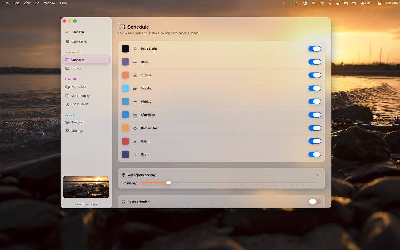Click the Midday blue color swatch

coord(125,102)
